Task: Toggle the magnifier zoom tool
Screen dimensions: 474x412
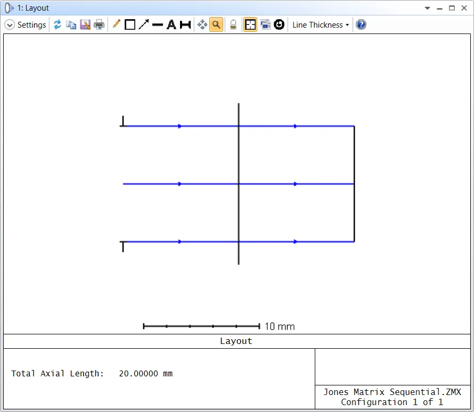Action: click(216, 24)
